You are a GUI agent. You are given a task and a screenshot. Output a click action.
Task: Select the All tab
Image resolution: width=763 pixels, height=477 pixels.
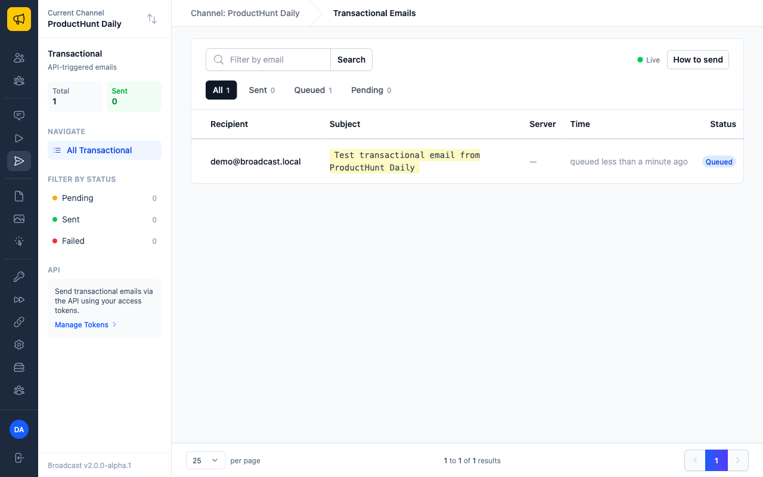click(x=221, y=90)
